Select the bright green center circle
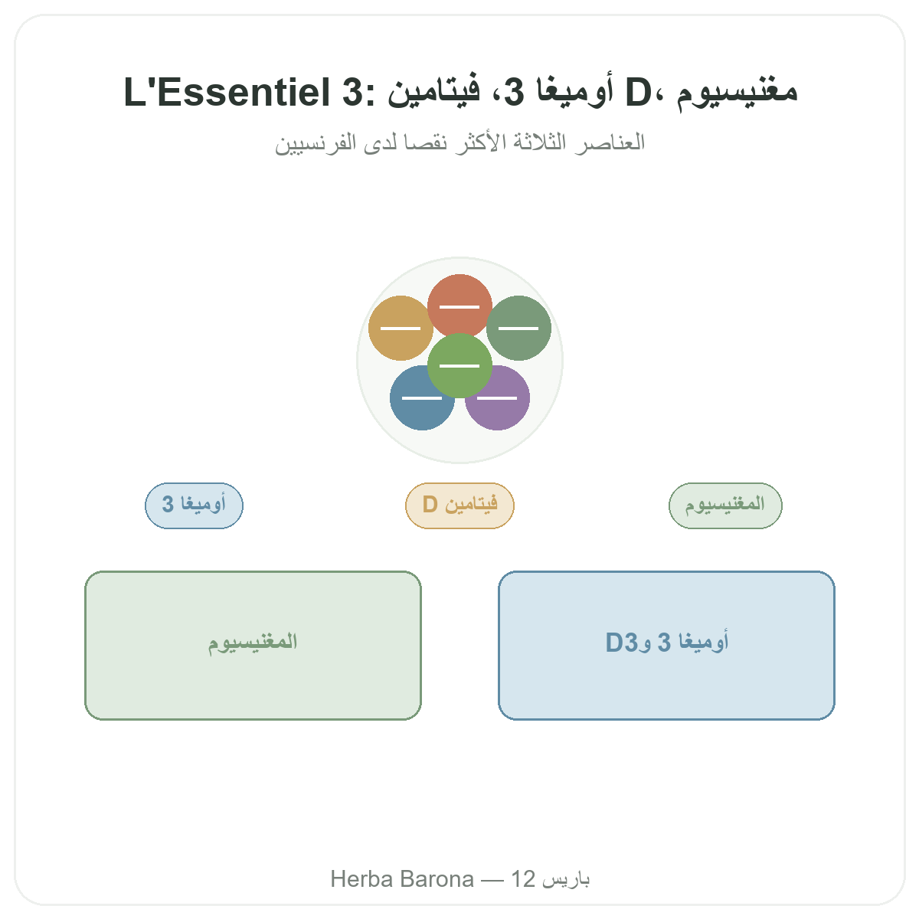919x919 pixels. [x=459, y=365]
